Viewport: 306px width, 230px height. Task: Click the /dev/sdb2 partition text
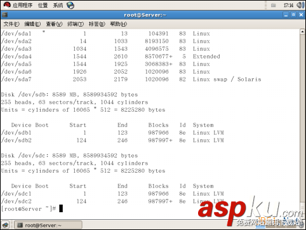coord(17,140)
